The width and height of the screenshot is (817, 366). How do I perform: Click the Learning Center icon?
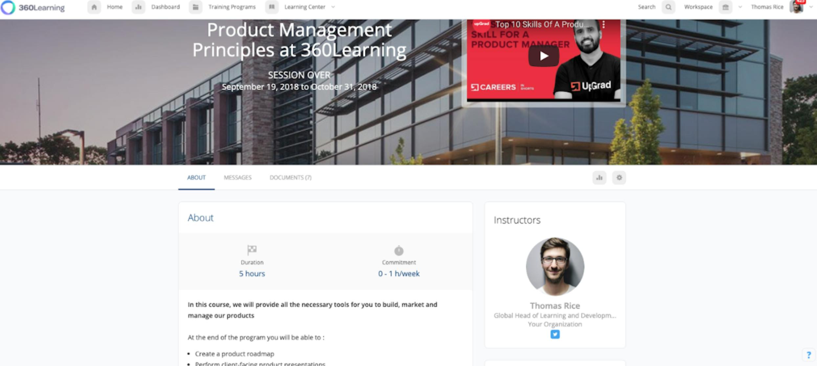coord(272,7)
